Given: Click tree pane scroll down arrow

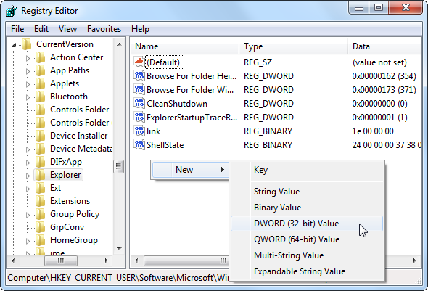Looking at the screenshot, I should tap(119, 248).
